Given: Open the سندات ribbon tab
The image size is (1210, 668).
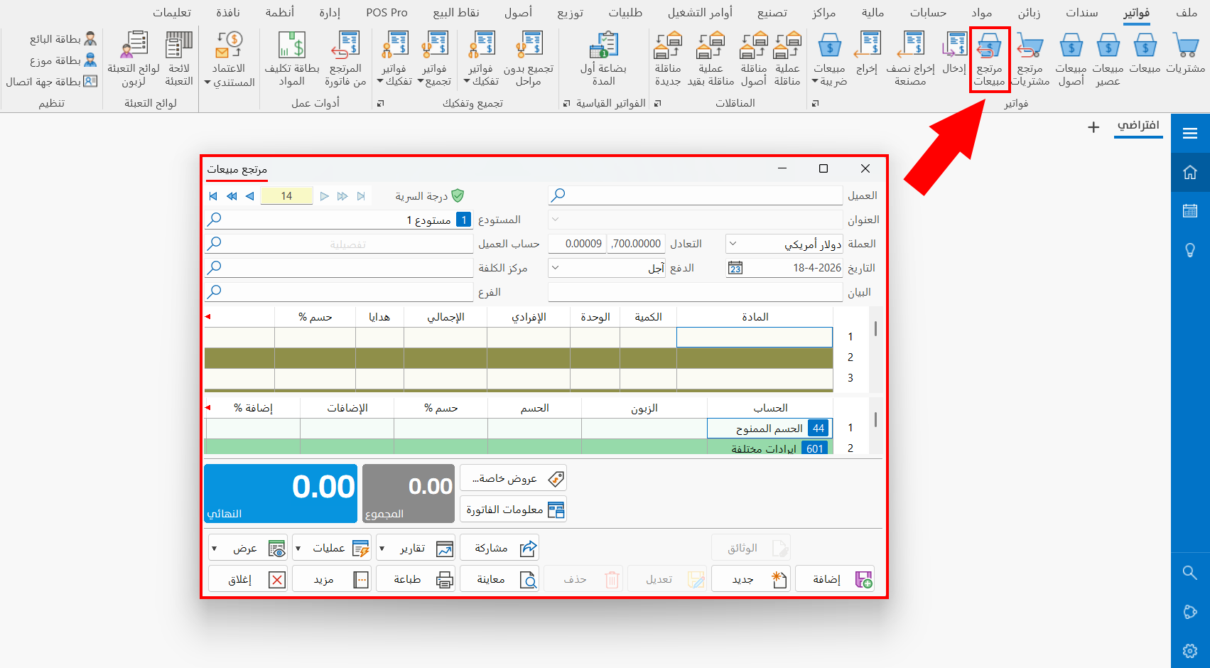Looking at the screenshot, I should point(1081,13).
